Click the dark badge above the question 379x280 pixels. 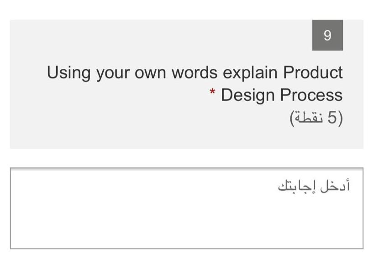tap(327, 34)
